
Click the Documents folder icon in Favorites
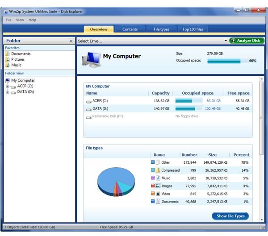tap(7, 54)
